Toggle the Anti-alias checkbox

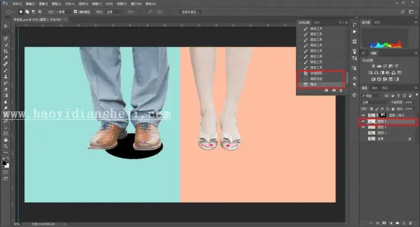[75, 12]
